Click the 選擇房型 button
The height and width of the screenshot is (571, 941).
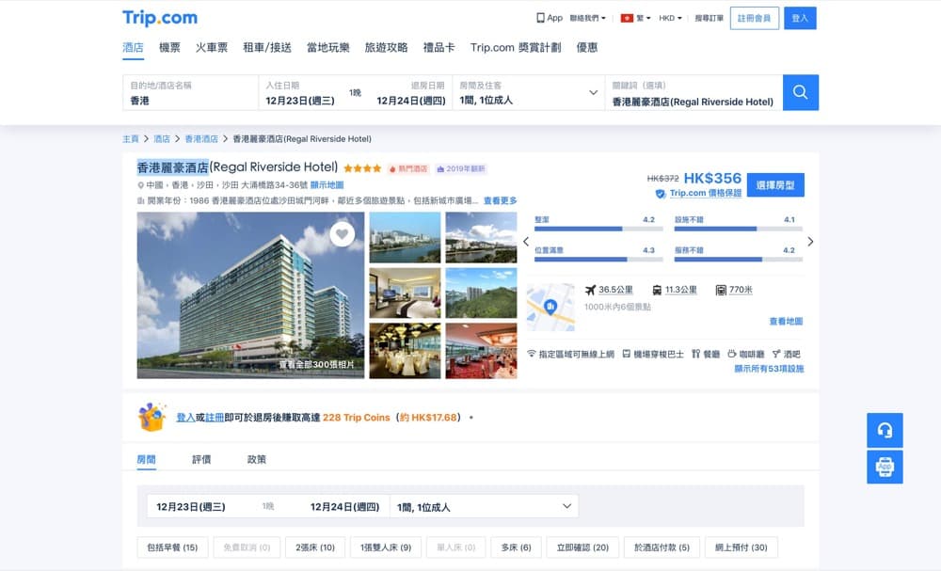coord(775,185)
